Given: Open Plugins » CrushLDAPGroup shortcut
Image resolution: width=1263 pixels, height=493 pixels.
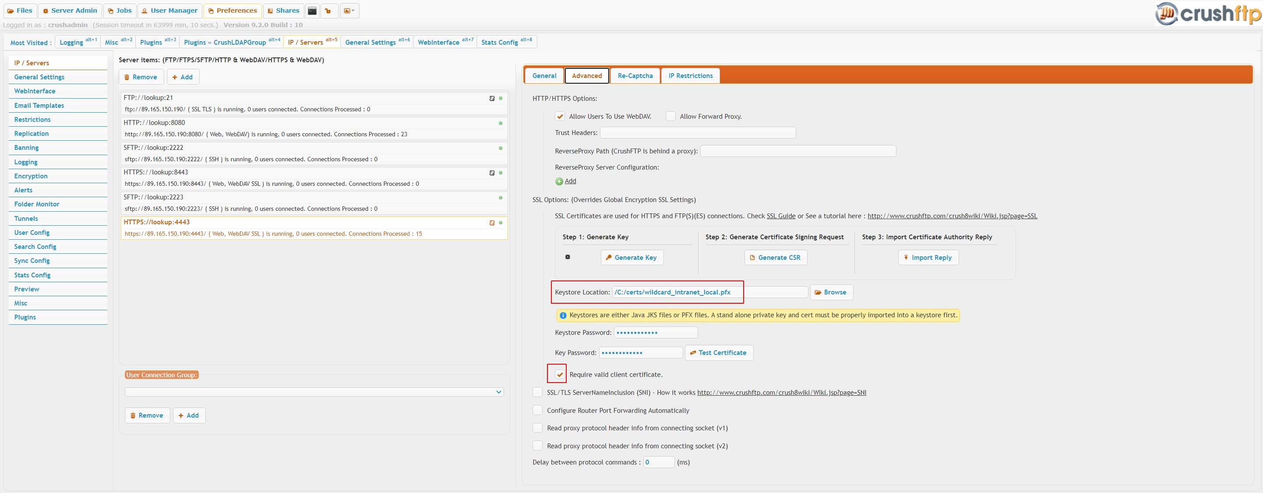Looking at the screenshot, I should (231, 42).
